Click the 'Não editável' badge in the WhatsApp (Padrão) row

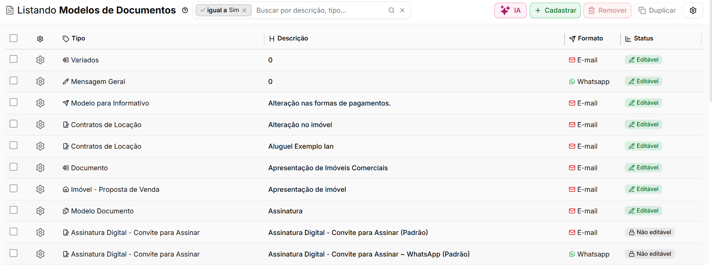650,254
